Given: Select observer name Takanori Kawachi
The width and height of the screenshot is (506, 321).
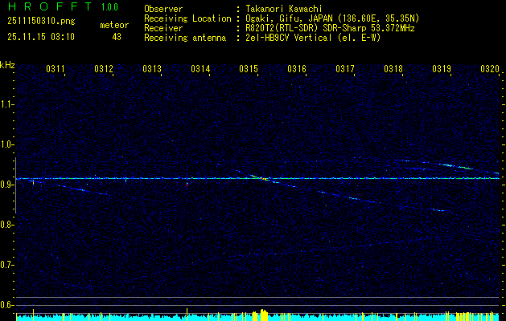Looking at the screenshot, I should point(283,8).
